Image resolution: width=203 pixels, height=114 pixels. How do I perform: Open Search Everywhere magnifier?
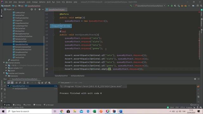[x=201, y=6]
